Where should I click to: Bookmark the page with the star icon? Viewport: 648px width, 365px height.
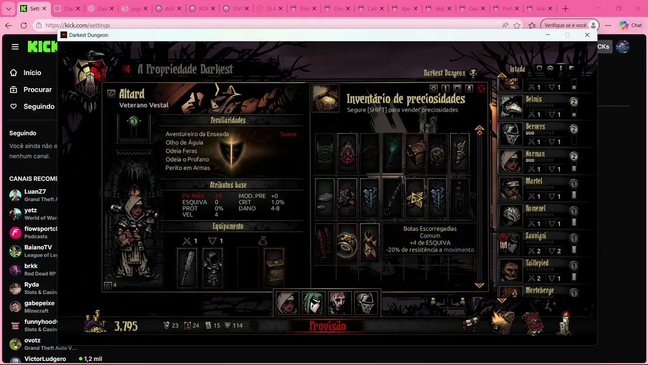517,25
